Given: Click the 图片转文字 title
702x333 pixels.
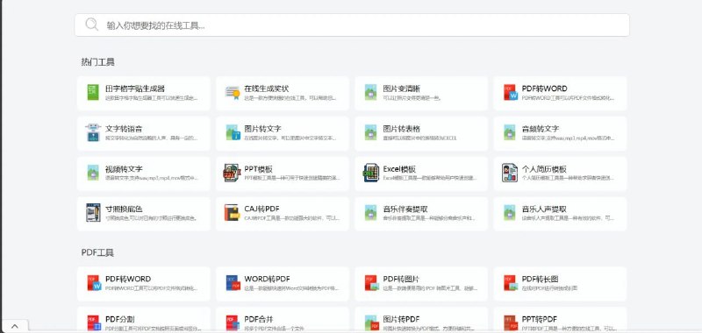Looking at the screenshot, I should pyautogui.click(x=262, y=129).
